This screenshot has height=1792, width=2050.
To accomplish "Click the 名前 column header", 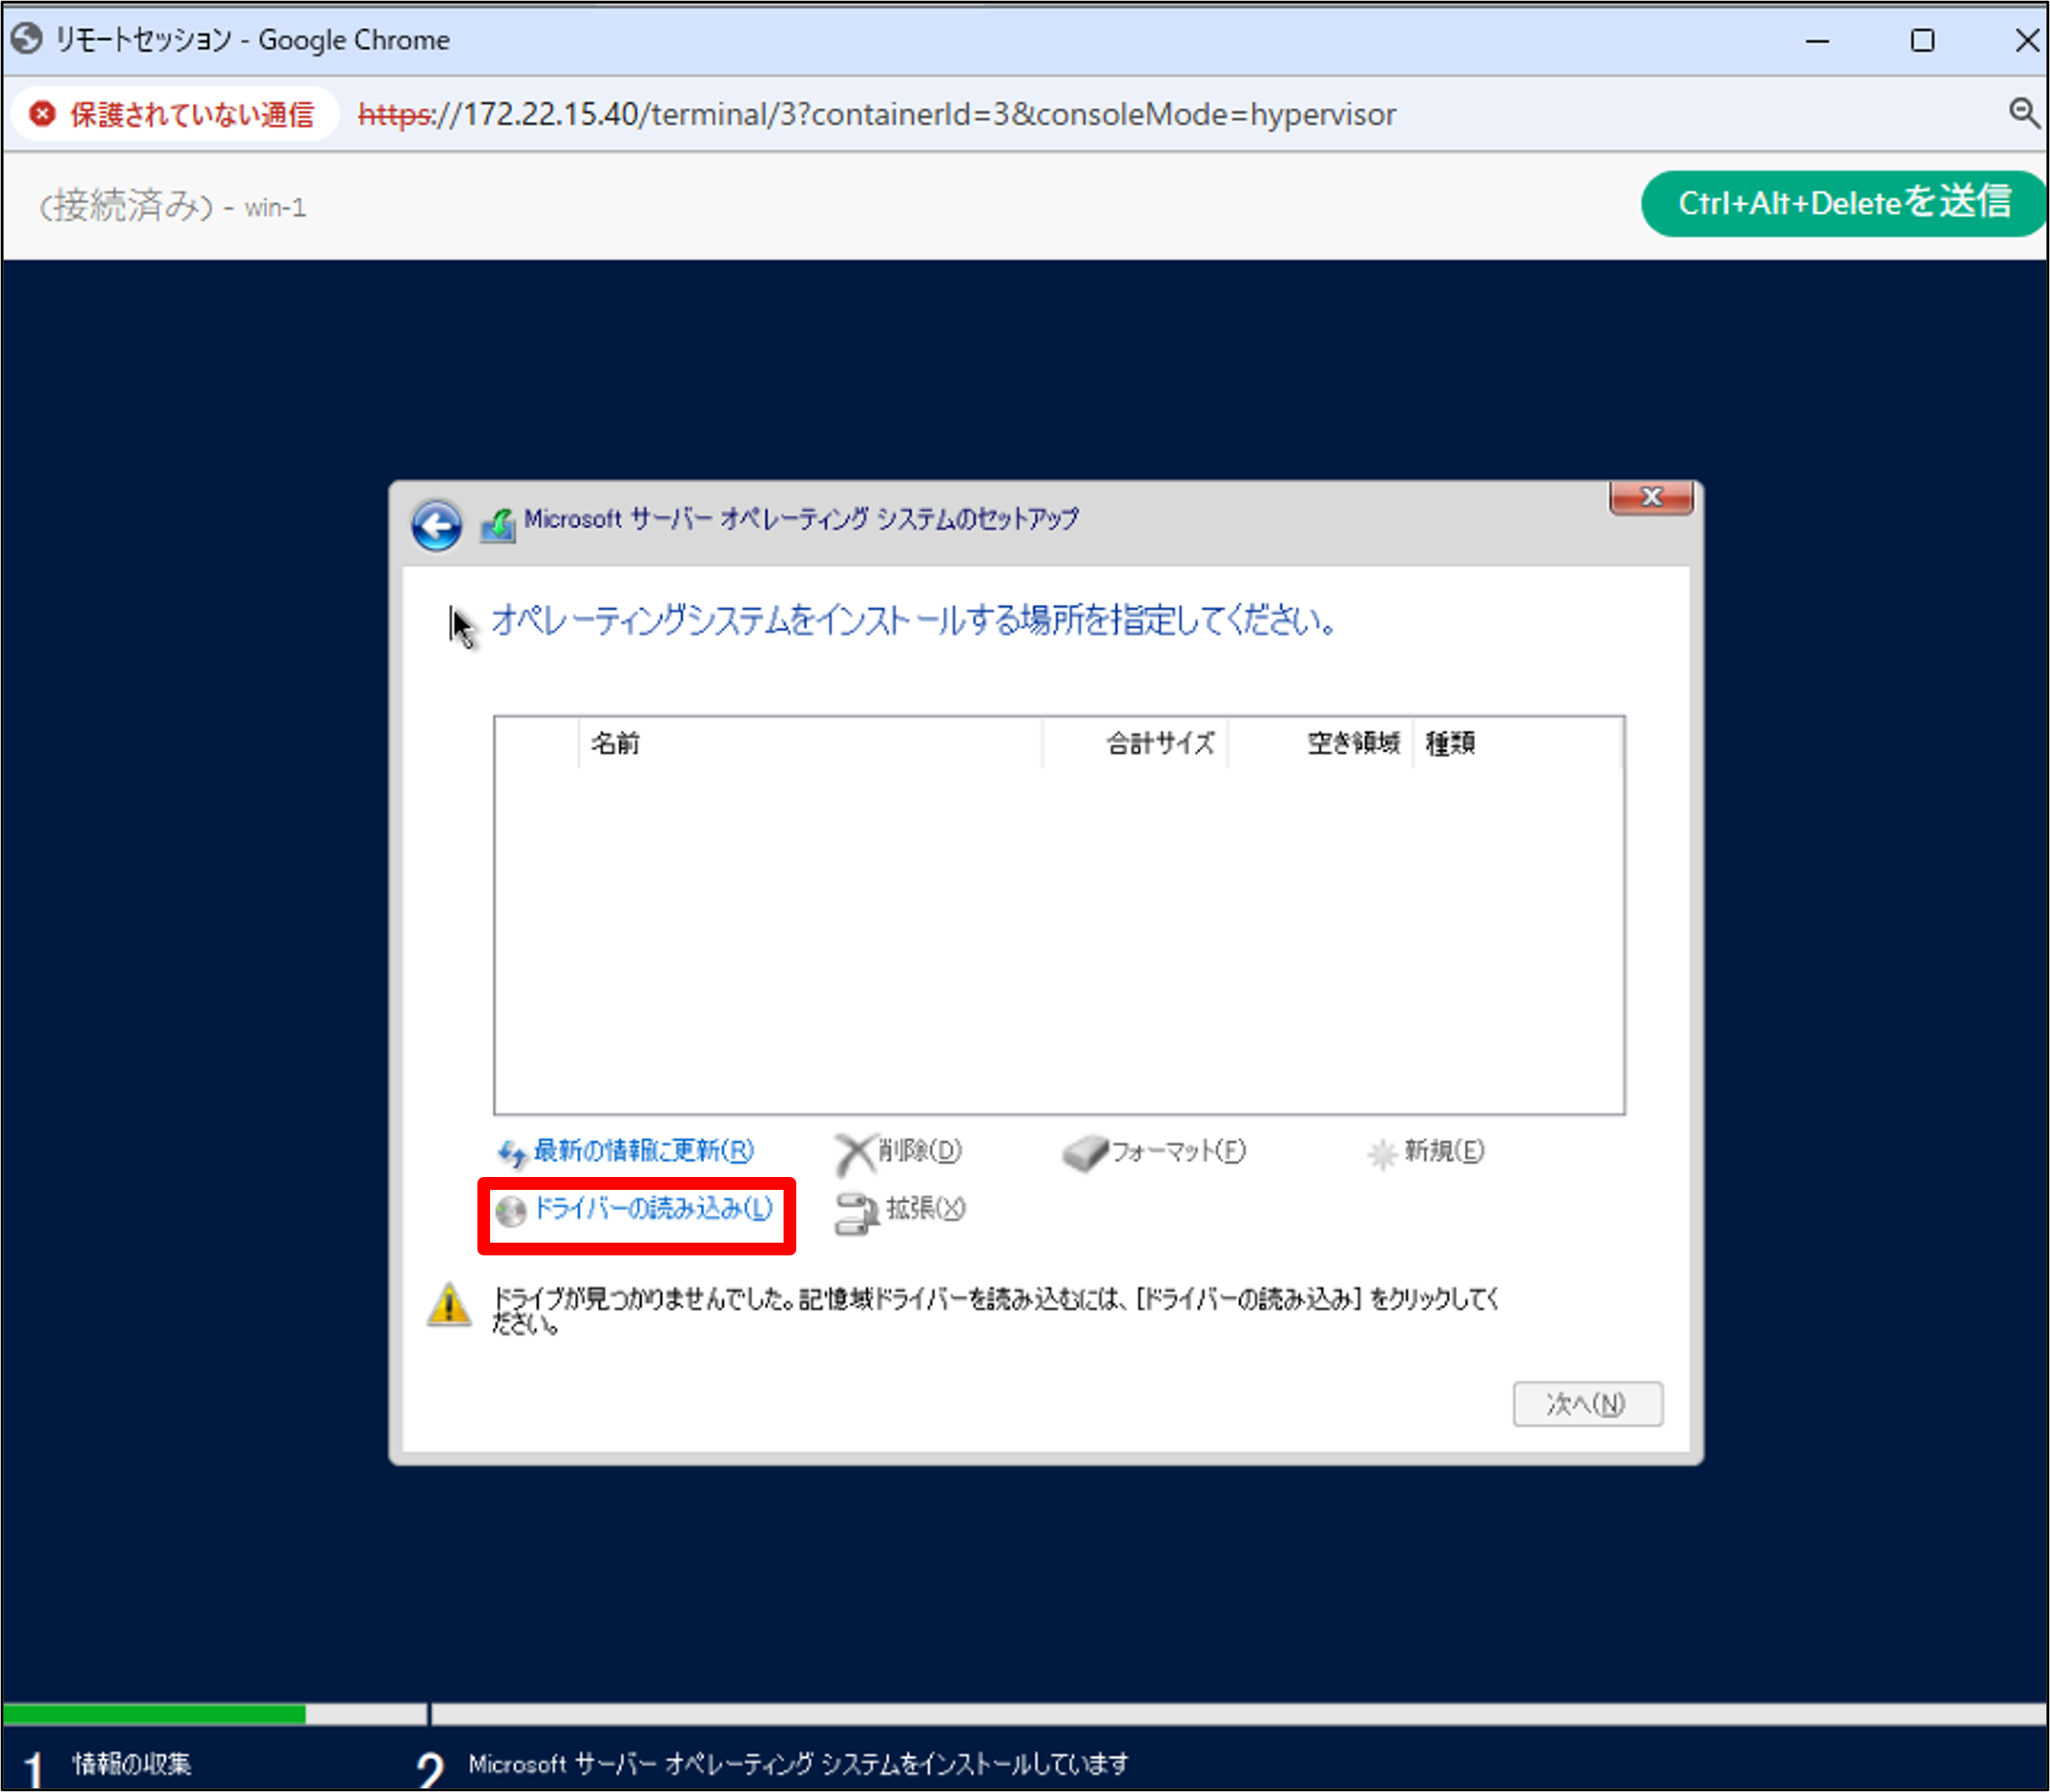I will [616, 743].
